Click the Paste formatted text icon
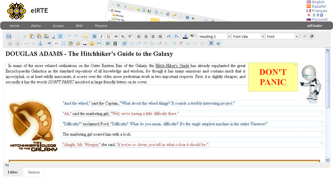The height and width of the screenshot is (177, 333). pos(46,36)
